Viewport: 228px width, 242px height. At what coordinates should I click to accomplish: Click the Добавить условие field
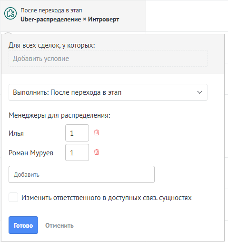click(108, 59)
